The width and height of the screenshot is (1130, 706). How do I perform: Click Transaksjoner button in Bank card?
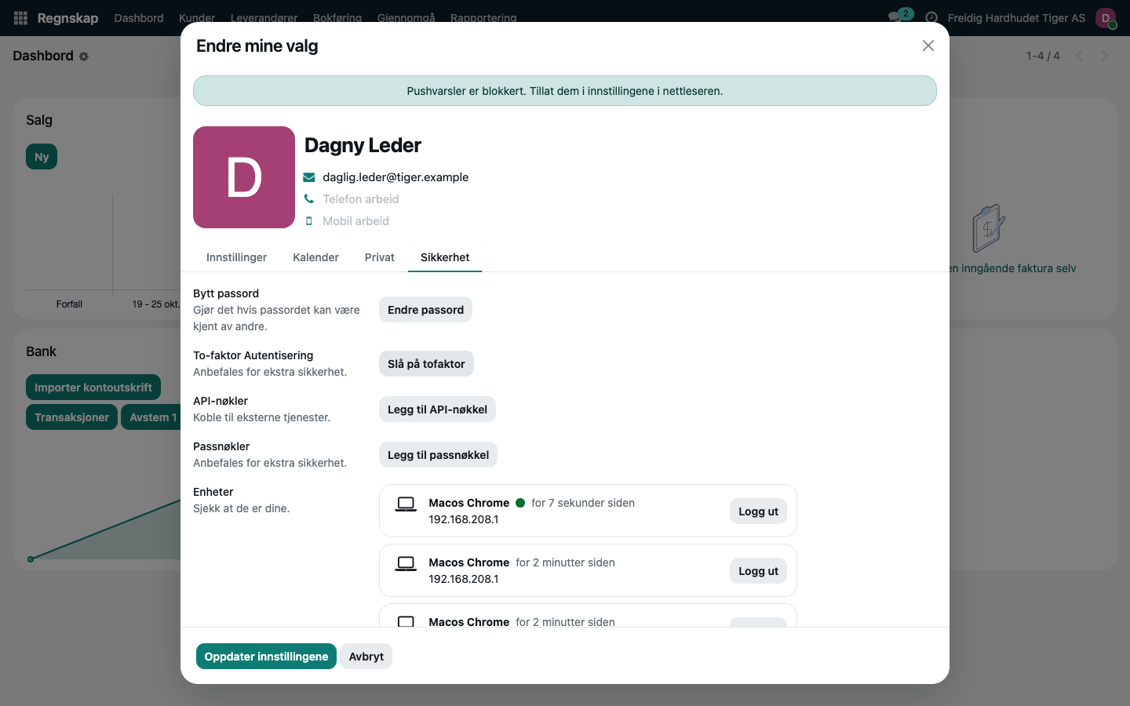point(71,417)
